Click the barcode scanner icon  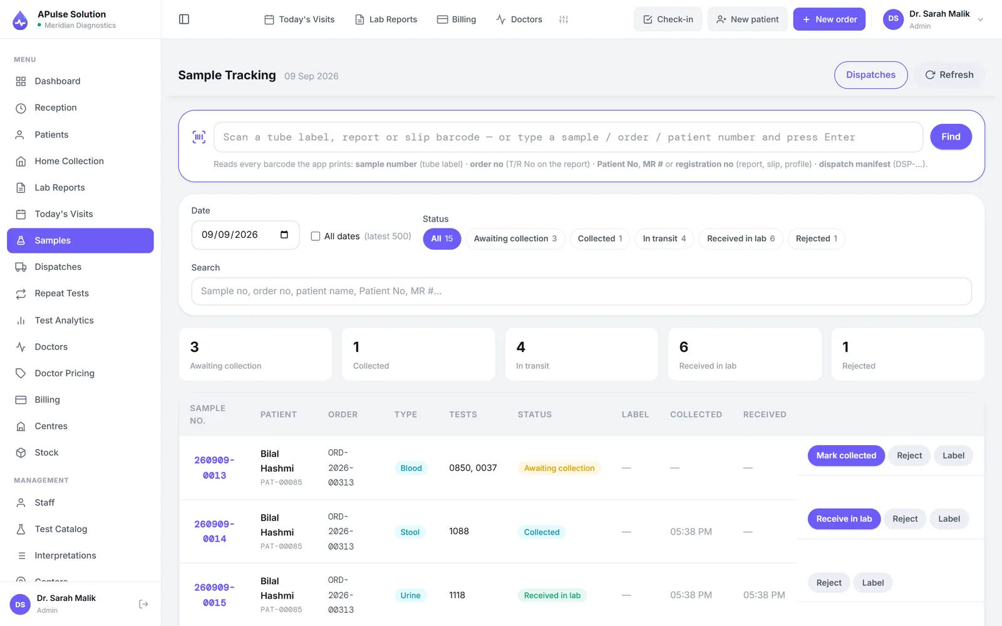199,137
